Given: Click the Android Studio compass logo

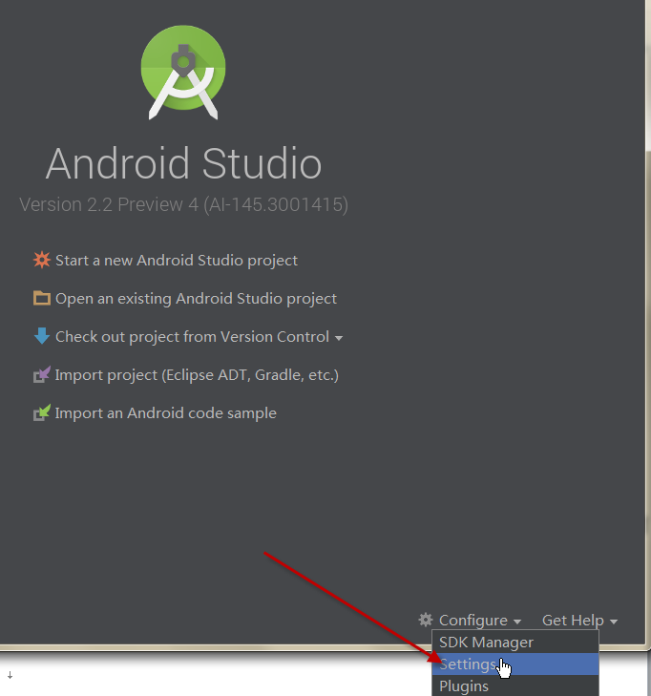Looking at the screenshot, I should pyautogui.click(x=183, y=73).
